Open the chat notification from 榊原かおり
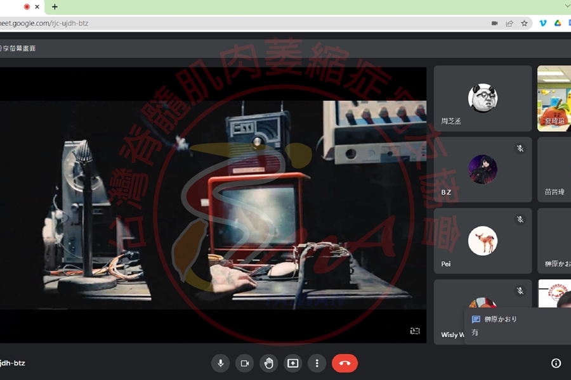Viewport: 571px width, 380px height. click(518, 326)
